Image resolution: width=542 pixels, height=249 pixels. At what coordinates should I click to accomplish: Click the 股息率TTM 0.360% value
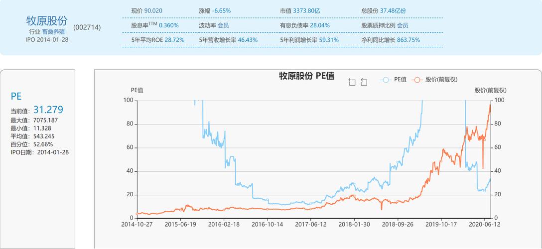[x=169, y=25]
